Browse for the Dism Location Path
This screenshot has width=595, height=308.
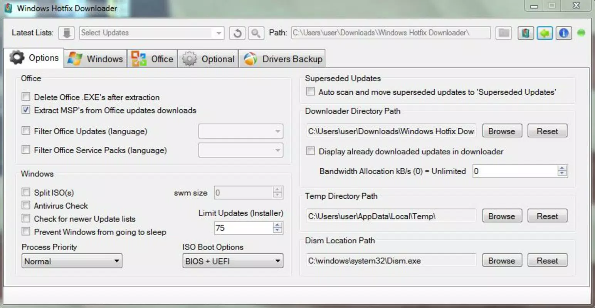502,261
